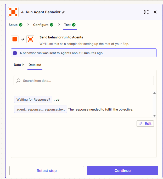Click the info icon in behavior run notice
The height and width of the screenshot is (179, 163).
click(x=15, y=53)
